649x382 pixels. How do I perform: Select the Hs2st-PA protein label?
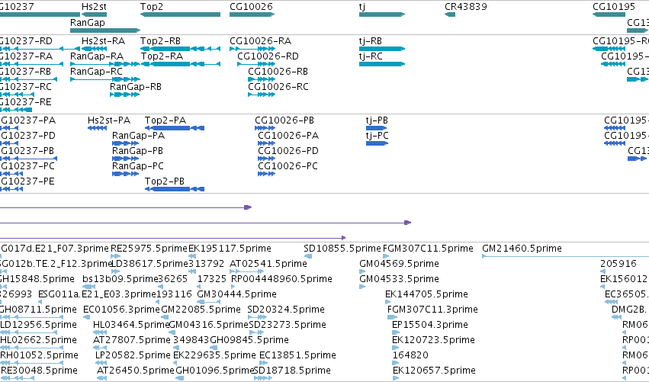click(x=109, y=120)
